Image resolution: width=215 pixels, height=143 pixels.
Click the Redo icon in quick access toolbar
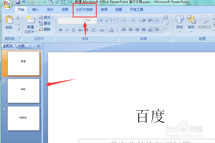tap(33, 2)
